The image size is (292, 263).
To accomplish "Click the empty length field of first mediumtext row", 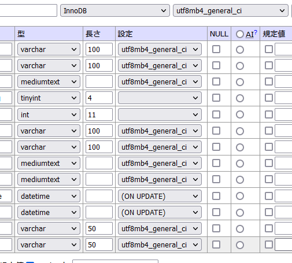I will point(99,82).
